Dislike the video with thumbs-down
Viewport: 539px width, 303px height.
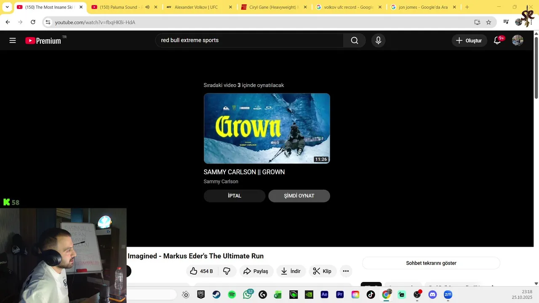227,271
